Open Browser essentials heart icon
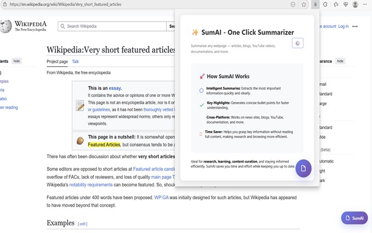 tap(346, 4)
